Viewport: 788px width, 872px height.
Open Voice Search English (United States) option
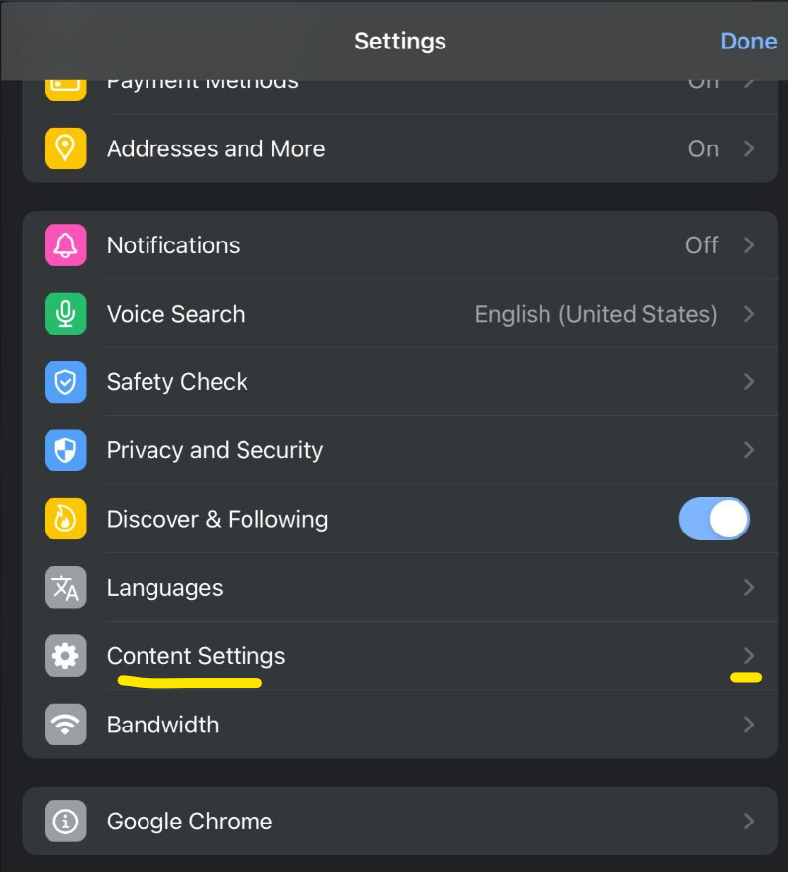tap(596, 314)
